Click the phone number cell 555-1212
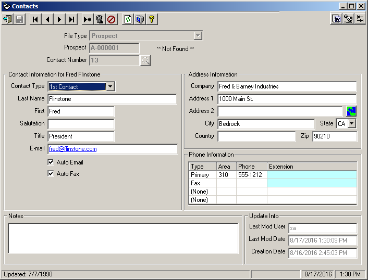 click(252, 175)
